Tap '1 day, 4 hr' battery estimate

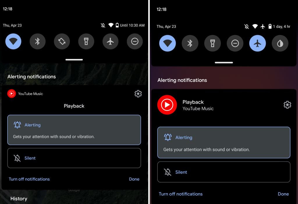[282, 26]
